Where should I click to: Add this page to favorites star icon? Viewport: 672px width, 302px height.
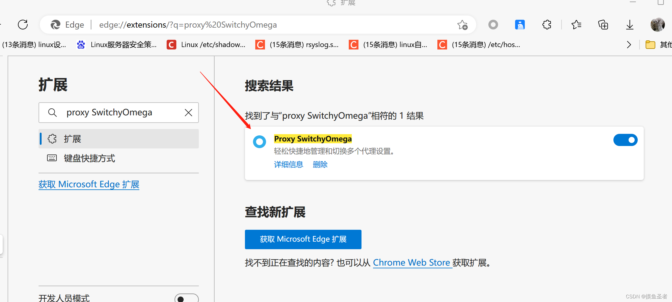coord(462,25)
